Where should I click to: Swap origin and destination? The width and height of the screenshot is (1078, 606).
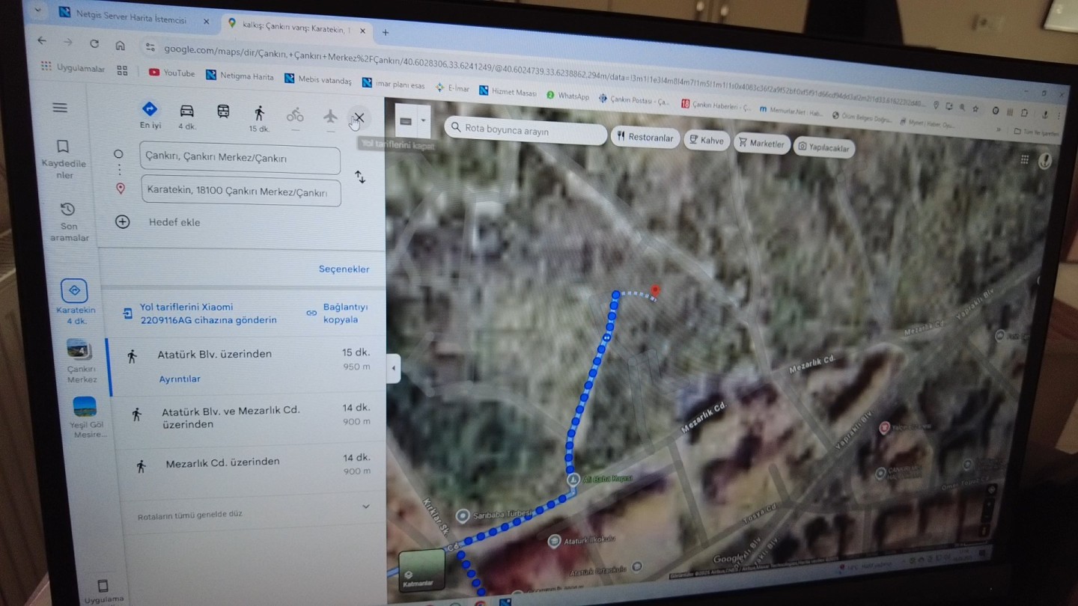(x=360, y=177)
